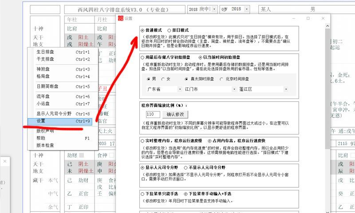Open 日期简断盘 menu entry
The width and height of the screenshot is (355, 213).
[x=63, y=87]
